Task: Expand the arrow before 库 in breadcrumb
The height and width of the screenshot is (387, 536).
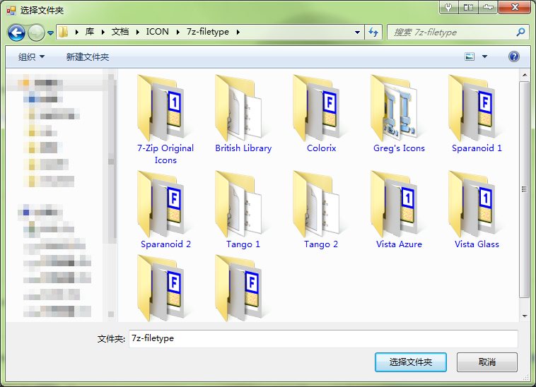Action: point(77,32)
